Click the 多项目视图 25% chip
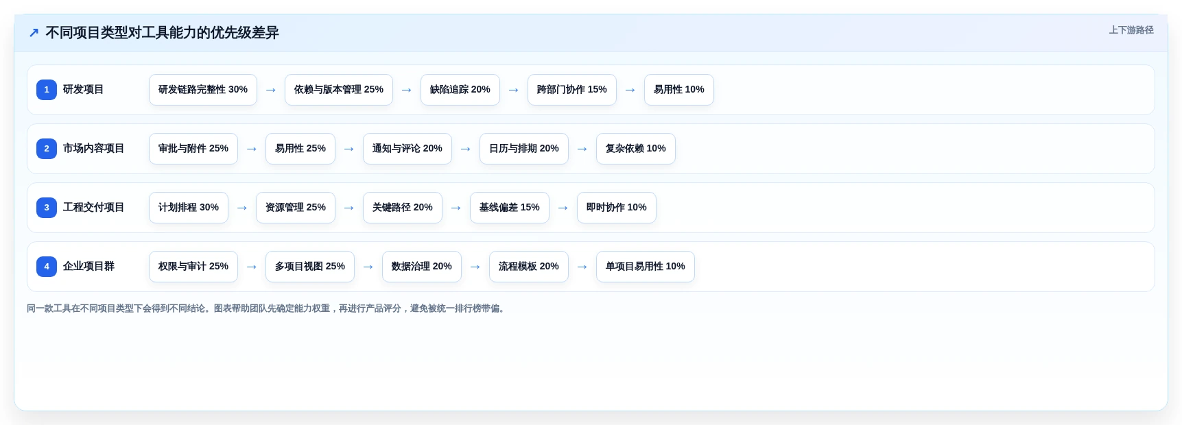1182x425 pixels. click(x=310, y=267)
